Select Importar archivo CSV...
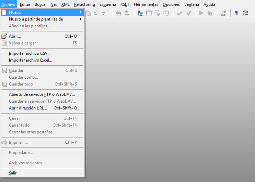This screenshot has width=255, height=182. (42, 53)
